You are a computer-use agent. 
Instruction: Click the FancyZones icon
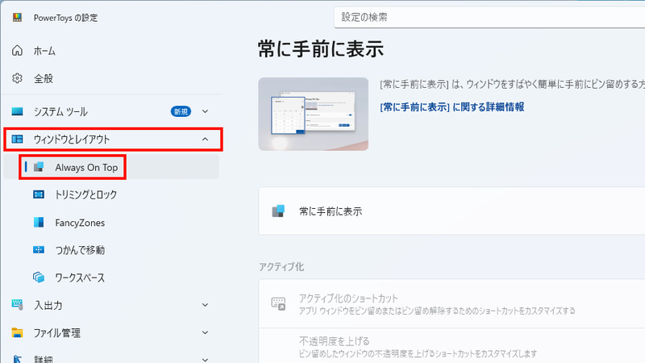tap(39, 223)
